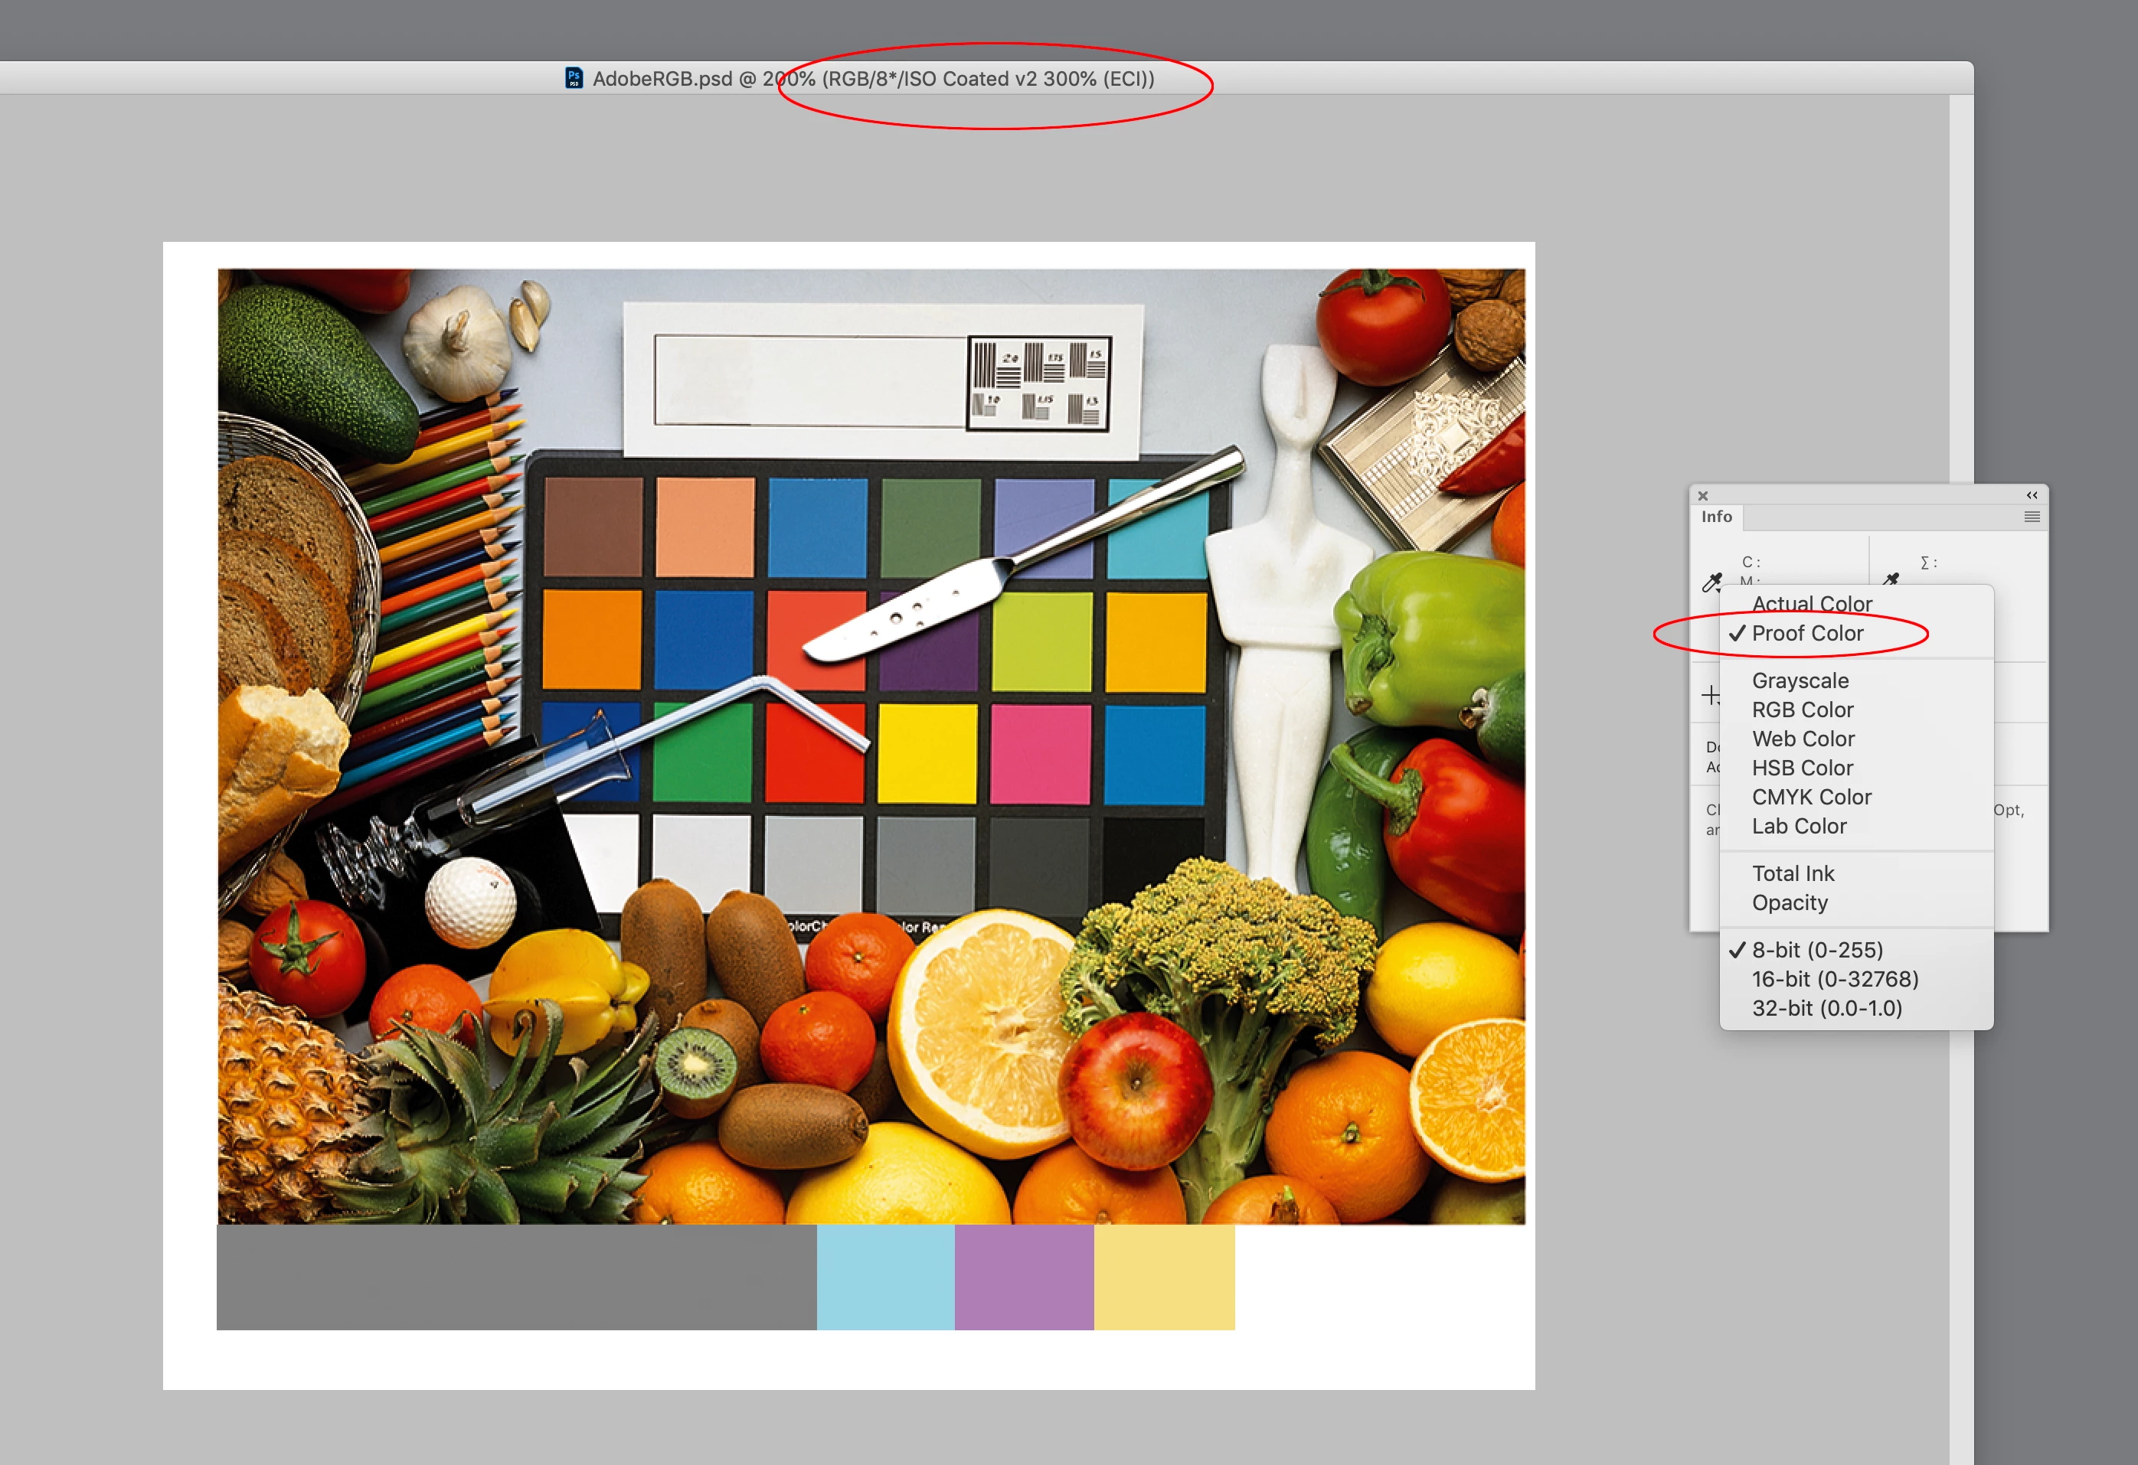
Task: Collapse Info panel with double-arrow icon
Action: coord(2032,494)
